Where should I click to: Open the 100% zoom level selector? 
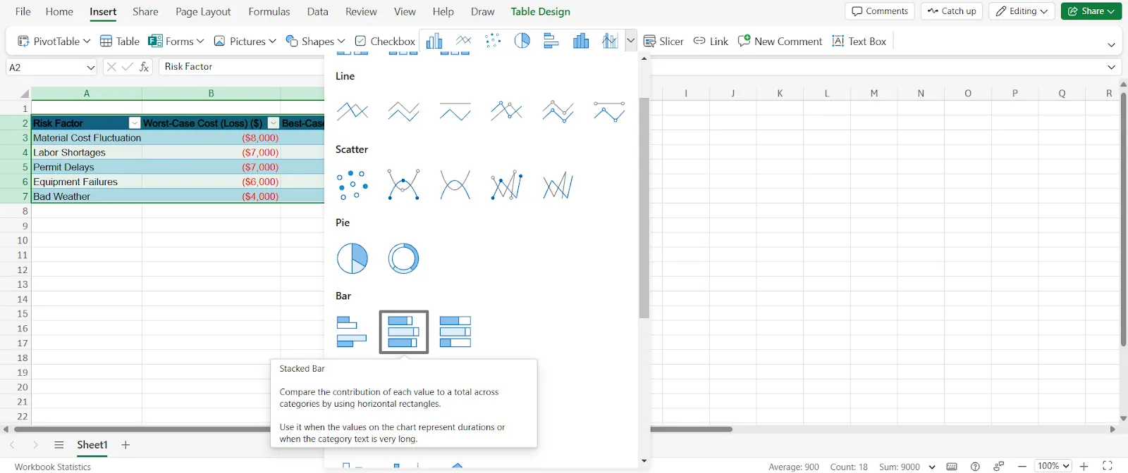1053,466
